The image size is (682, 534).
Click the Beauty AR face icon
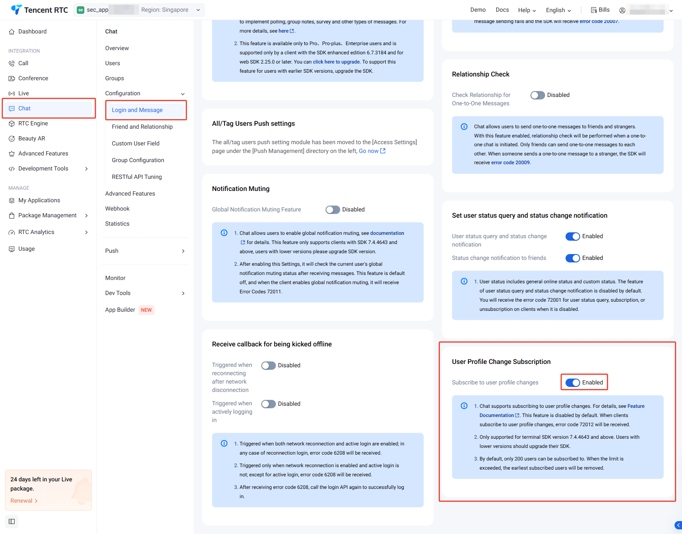[x=12, y=139]
